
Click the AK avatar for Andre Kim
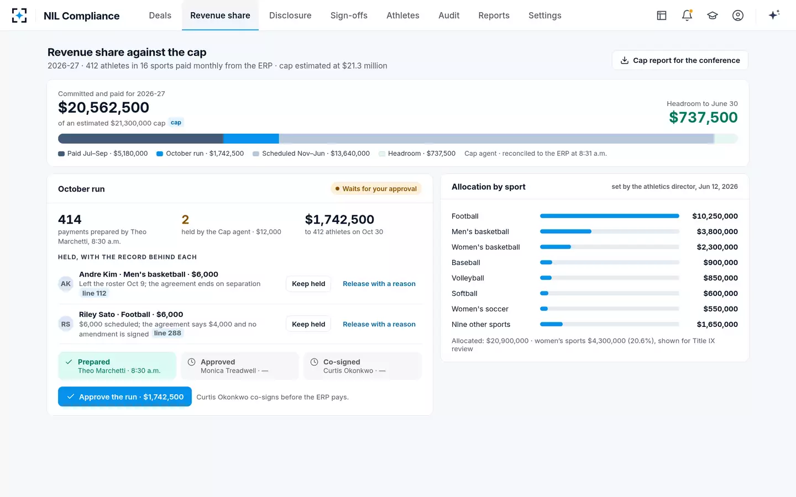(66, 284)
